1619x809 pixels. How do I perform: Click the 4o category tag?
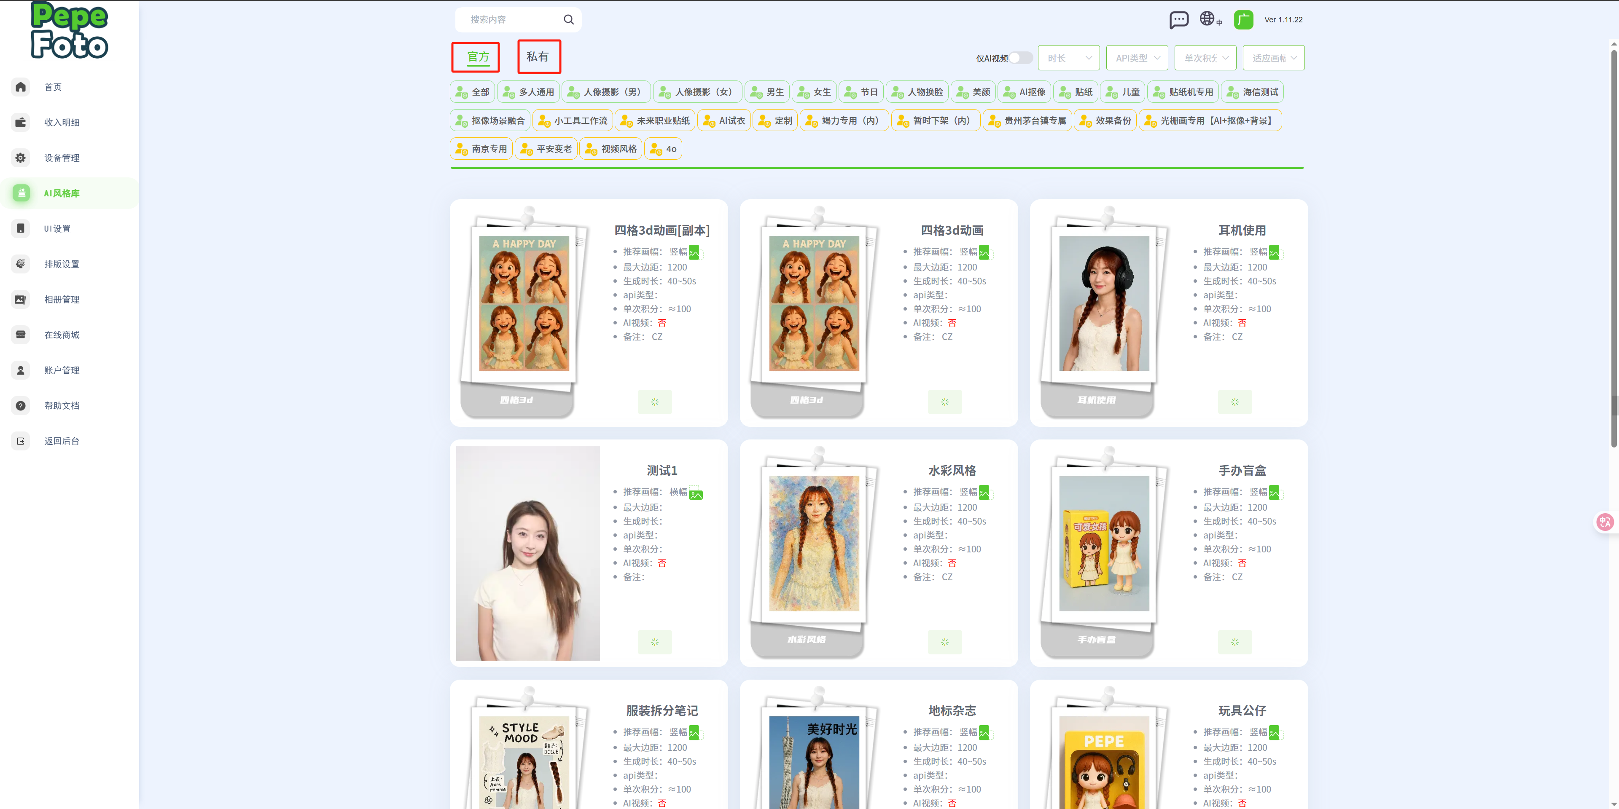[x=663, y=149]
